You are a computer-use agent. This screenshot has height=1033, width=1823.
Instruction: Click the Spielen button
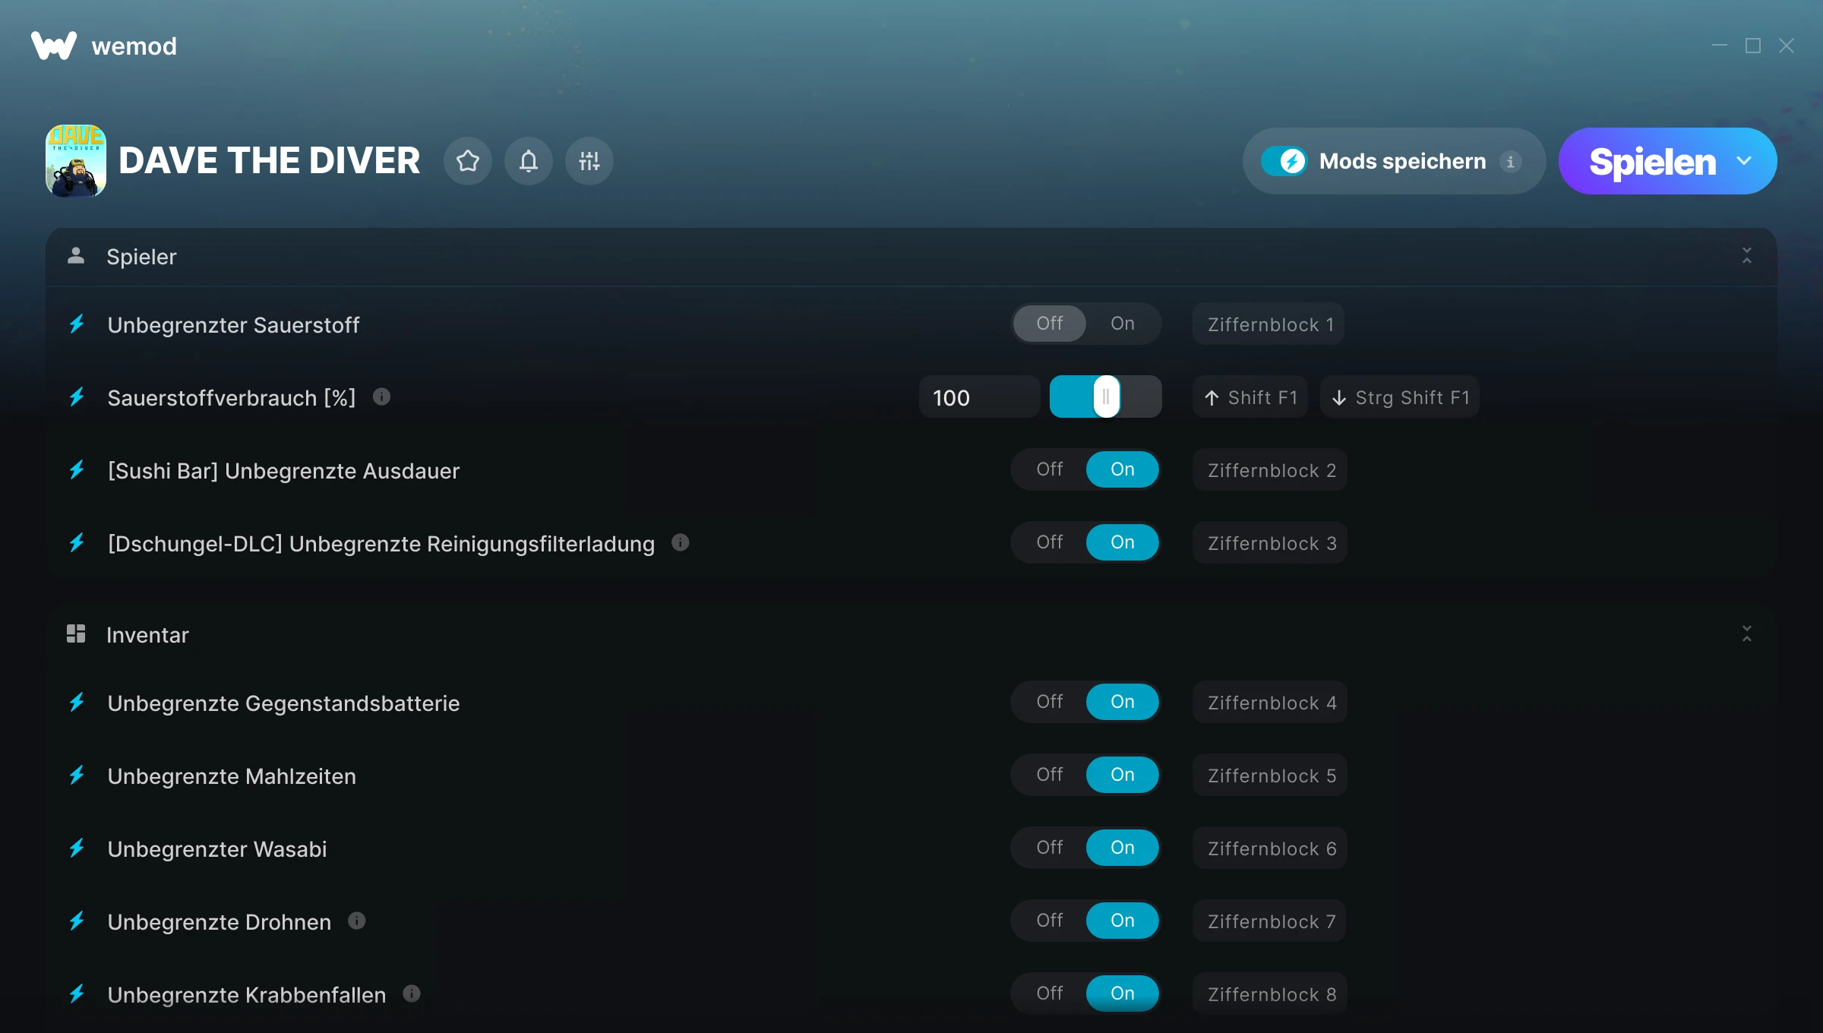(1652, 161)
